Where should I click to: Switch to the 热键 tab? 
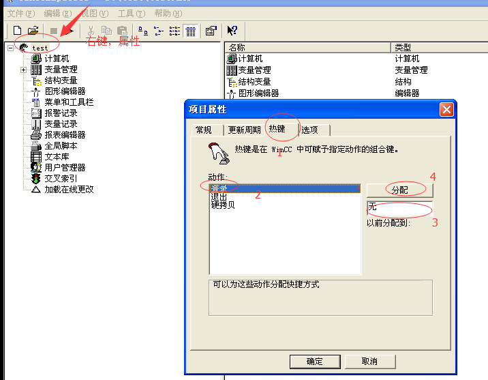click(x=281, y=129)
